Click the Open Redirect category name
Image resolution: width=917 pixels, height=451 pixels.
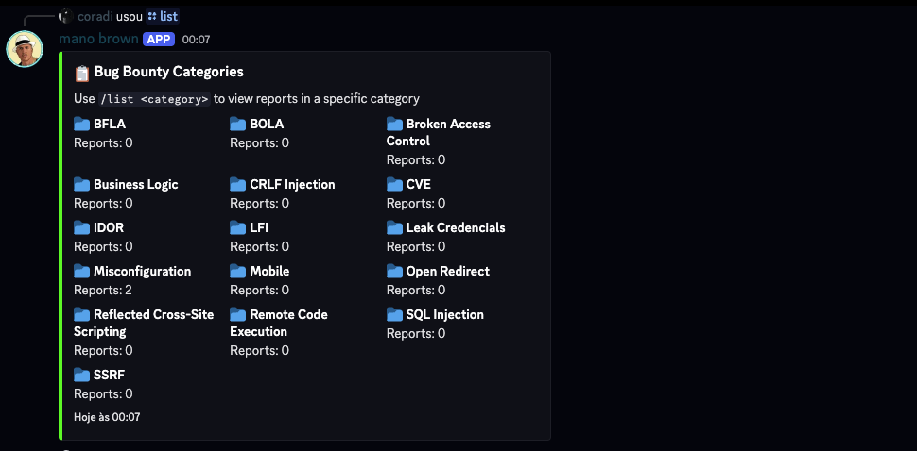click(x=447, y=271)
